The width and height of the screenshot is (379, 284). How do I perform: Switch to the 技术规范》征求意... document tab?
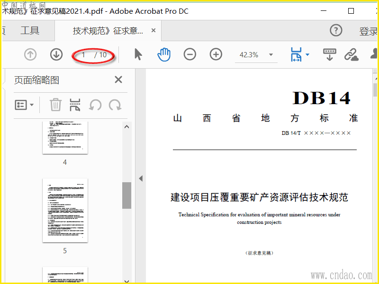(x=108, y=31)
